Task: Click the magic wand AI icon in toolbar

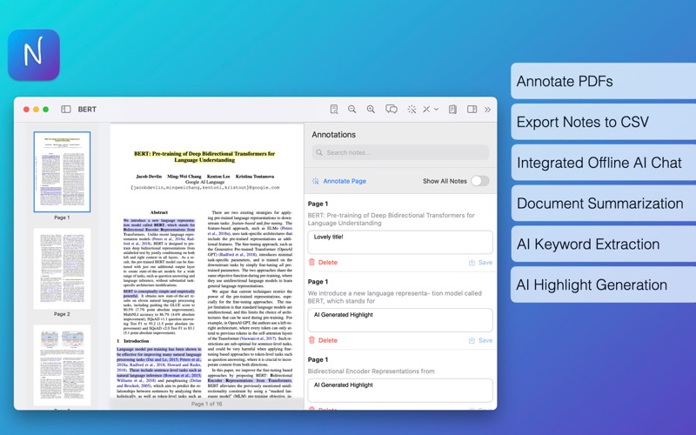Action: [412, 110]
